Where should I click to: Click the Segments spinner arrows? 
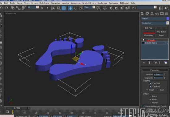(x=164, y=78)
